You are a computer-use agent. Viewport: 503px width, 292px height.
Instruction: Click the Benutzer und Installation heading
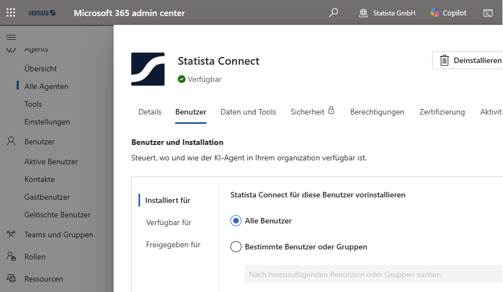tap(177, 142)
